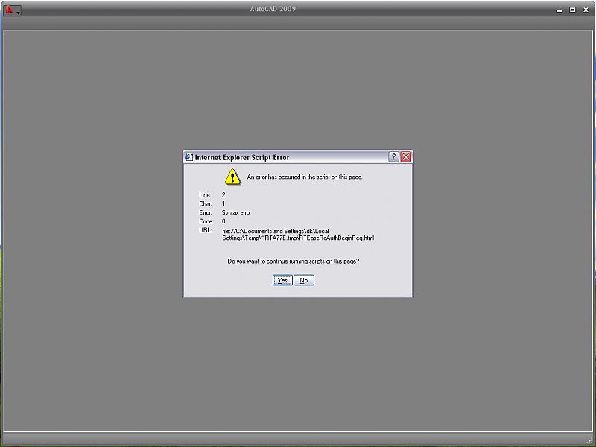Click the AutoCAD window resize grip
596x447 pixels.
(589, 440)
